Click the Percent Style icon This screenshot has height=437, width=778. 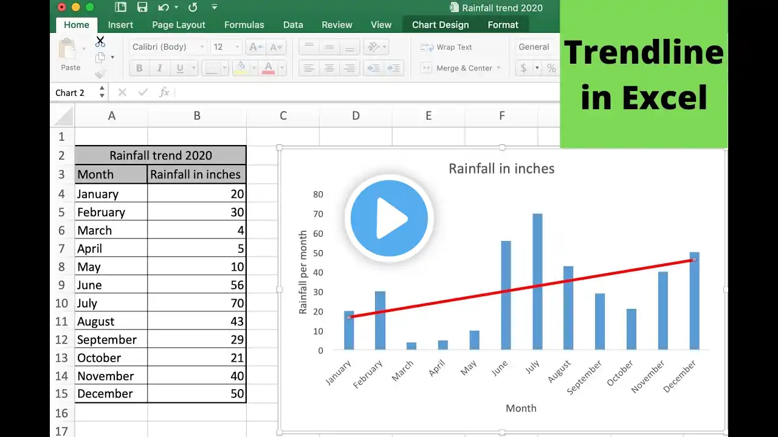point(551,68)
